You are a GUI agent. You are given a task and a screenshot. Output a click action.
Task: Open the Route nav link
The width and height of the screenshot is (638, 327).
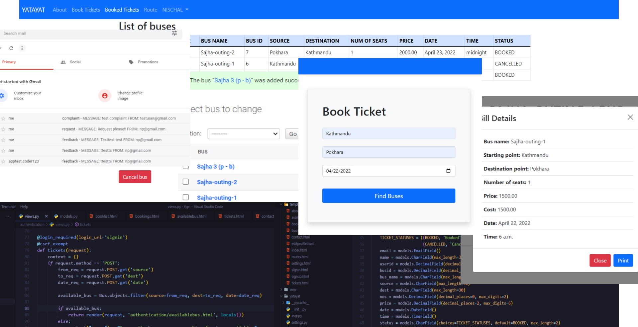(x=151, y=10)
